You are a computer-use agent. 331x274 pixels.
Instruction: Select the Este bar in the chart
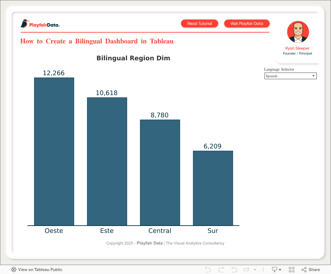(107, 161)
